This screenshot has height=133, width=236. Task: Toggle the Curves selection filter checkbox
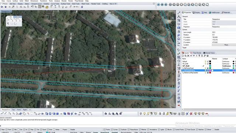tap(112, 130)
